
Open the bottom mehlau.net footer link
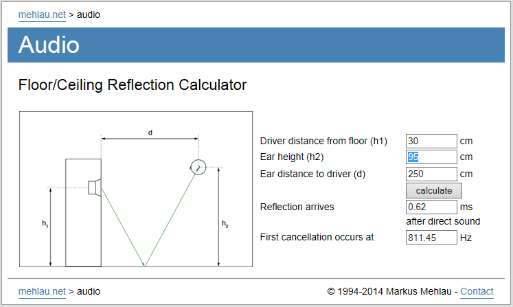click(42, 291)
